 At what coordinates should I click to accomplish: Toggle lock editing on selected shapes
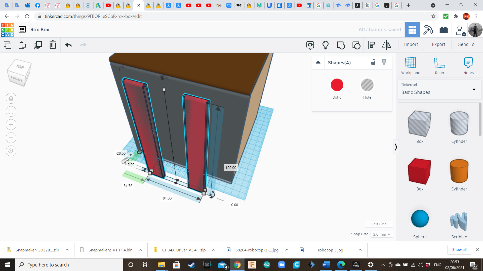pyautogui.click(x=373, y=62)
